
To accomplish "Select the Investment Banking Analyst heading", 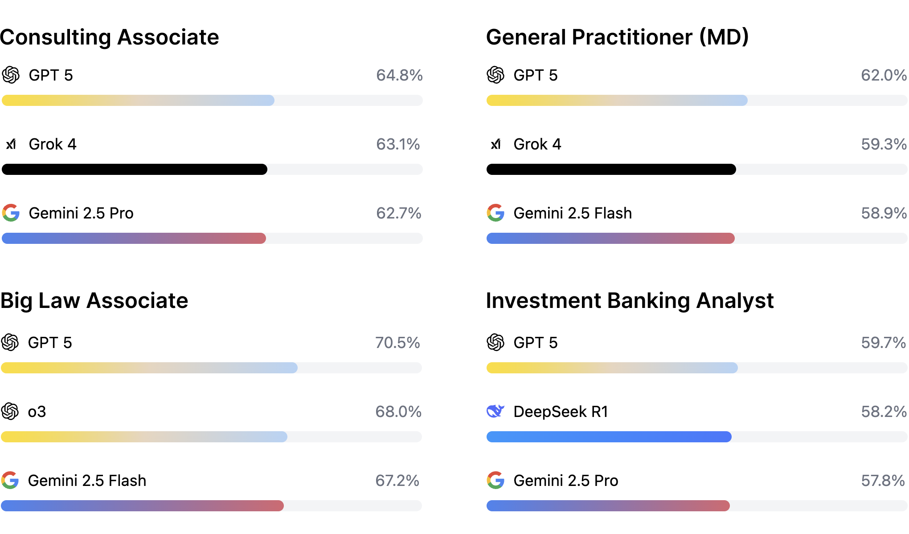I will click(630, 300).
